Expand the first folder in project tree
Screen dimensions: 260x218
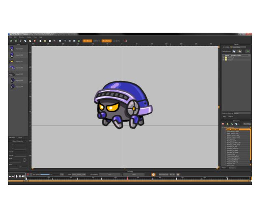[223, 58]
